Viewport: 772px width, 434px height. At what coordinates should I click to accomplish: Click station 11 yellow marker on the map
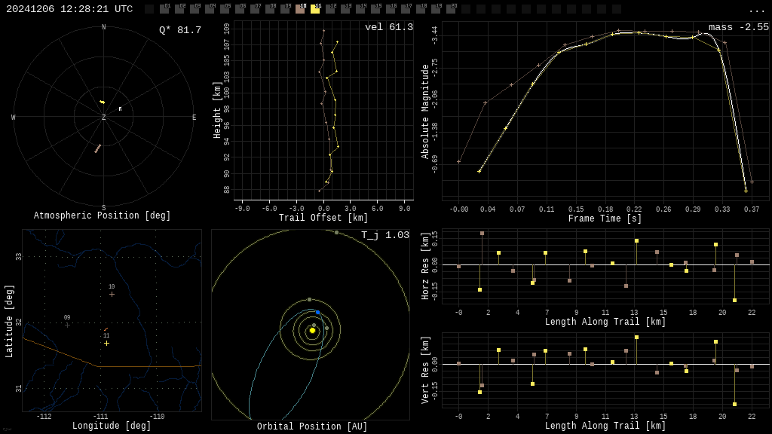tap(106, 343)
